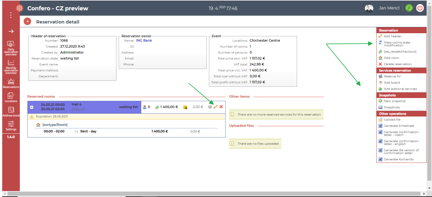
Task: Open the gear icon beside Confero title
Action: click(x=20, y=8)
